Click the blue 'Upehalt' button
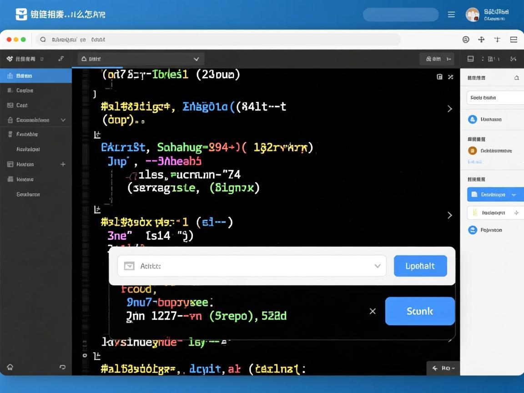 point(420,266)
